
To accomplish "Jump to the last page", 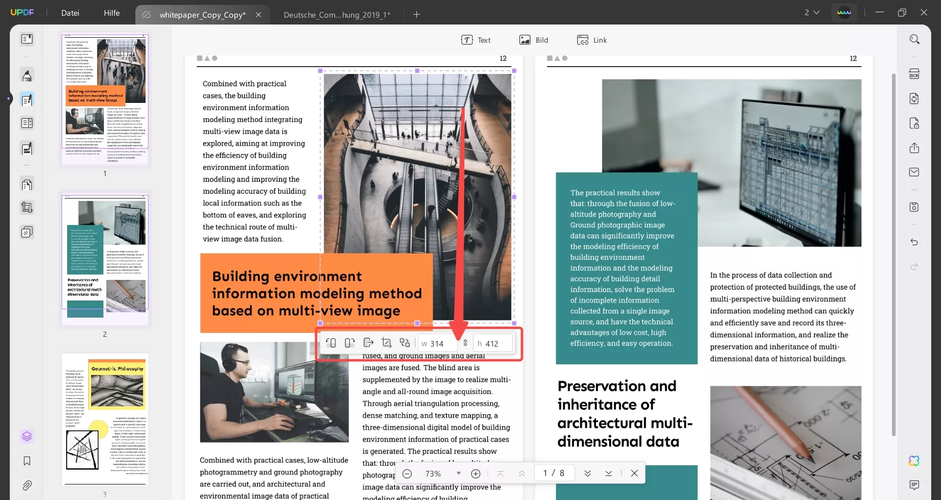I will click(x=609, y=474).
